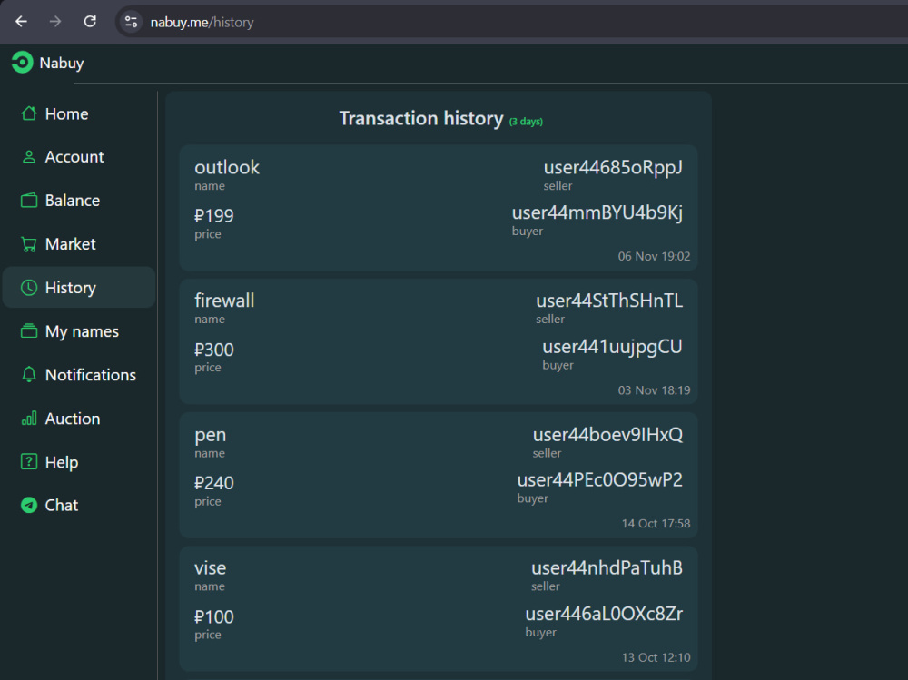Click the Chat telegram icon
This screenshot has height=680, width=908.
tap(29, 505)
